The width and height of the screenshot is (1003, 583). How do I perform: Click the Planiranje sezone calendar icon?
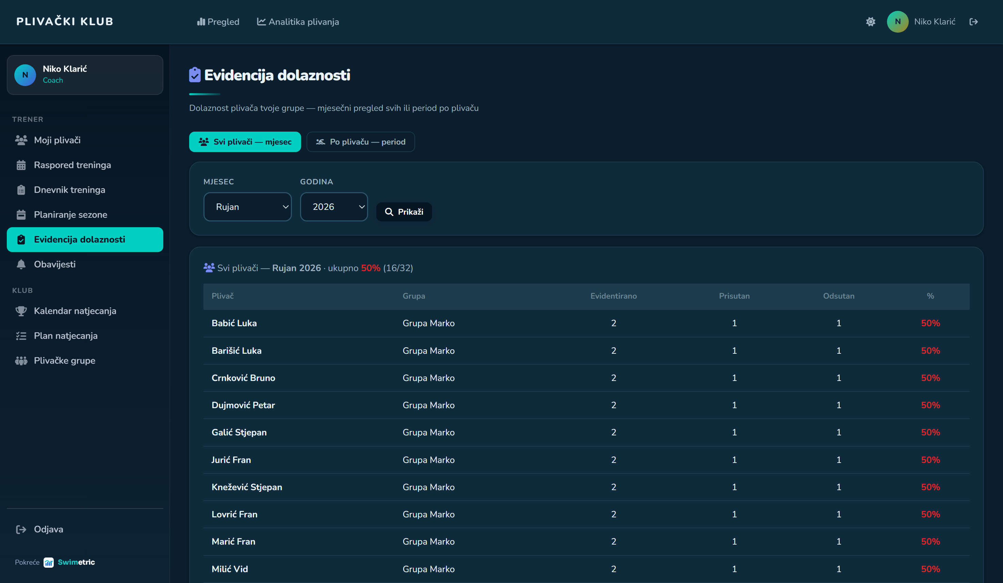click(x=21, y=215)
